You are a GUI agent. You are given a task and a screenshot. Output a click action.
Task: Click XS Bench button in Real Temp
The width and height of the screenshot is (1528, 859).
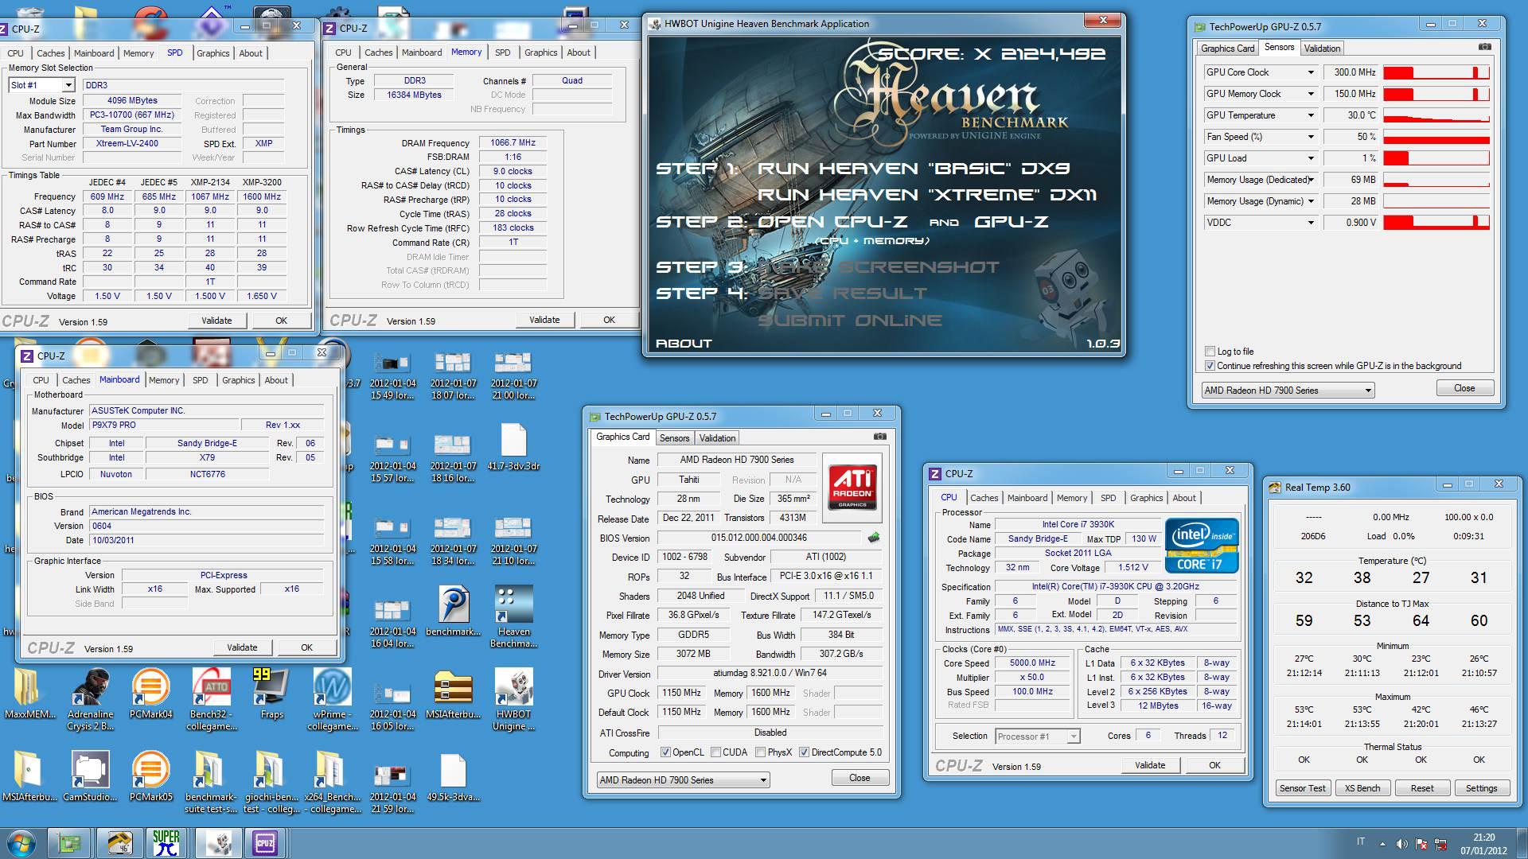(x=1362, y=788)
